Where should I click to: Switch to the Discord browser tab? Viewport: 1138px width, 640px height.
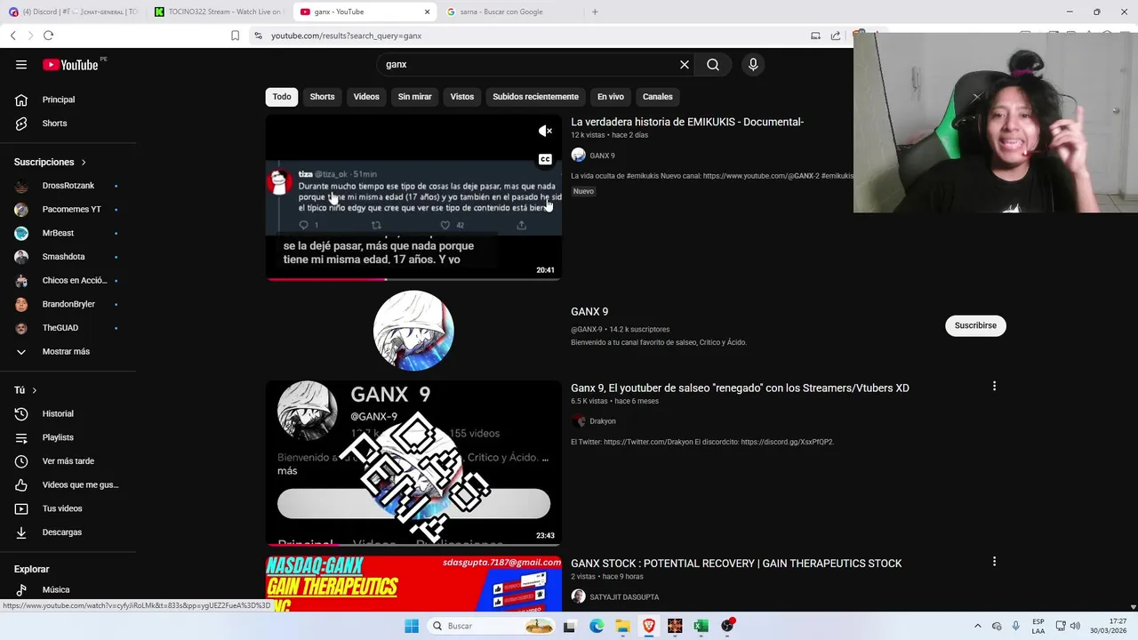[73, 12]
